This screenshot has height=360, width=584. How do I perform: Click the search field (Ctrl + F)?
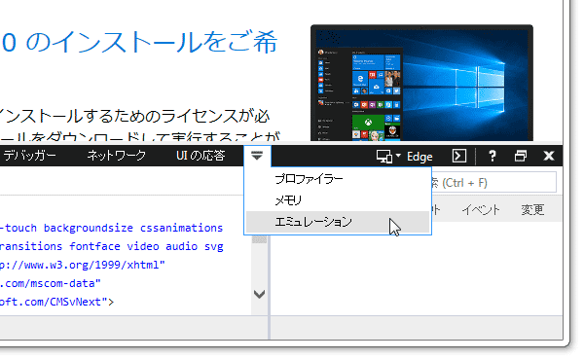tap(493, 182)
